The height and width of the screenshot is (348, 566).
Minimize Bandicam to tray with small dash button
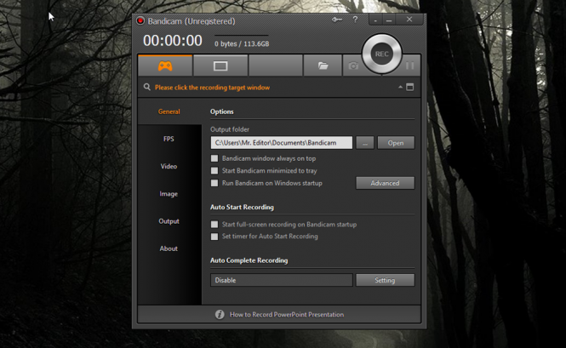pos(375,20)
